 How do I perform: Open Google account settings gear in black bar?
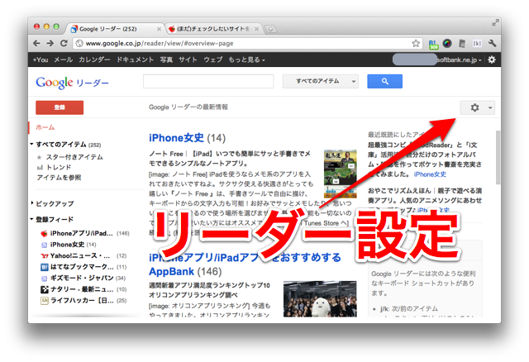[x=492, y=60]
